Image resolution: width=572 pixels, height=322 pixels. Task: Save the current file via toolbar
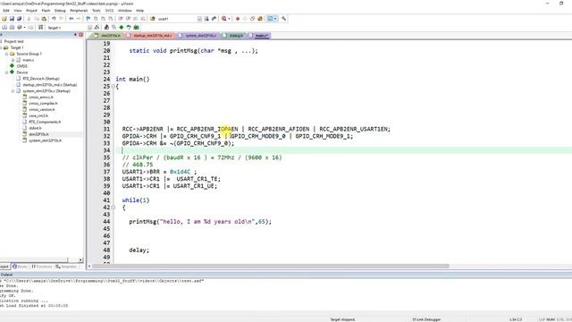click(x=12, y=19)
